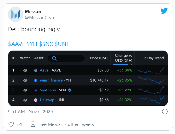175x134 pixels.
Task: Toggle watch eye for yearn.finance row
Action: [25, 80]
